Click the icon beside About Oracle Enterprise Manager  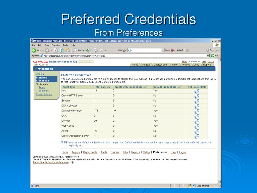(72, 162)
